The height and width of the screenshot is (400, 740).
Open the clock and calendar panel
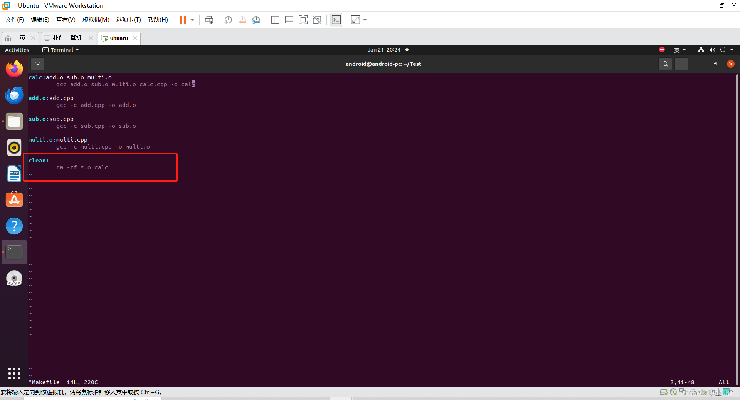[384, 50]
